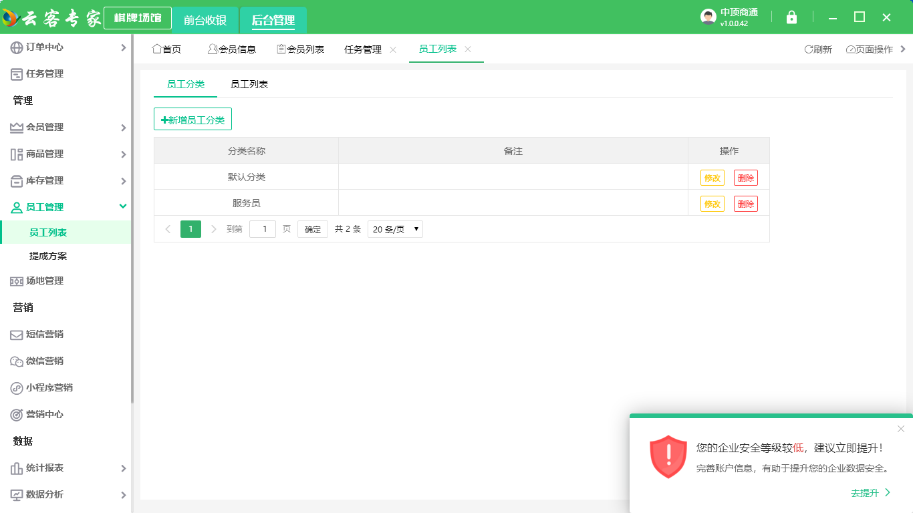Click the 任务管理 sidebar icon
913x513 pixels.
[x=17, y=74]
